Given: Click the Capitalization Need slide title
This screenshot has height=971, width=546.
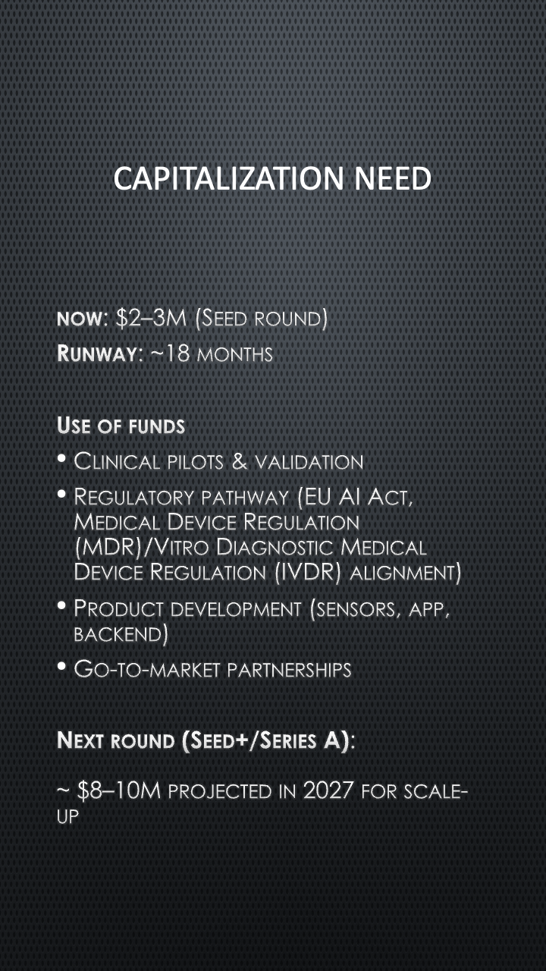Looking at the screenshot, I should click(x=273, y=179).
